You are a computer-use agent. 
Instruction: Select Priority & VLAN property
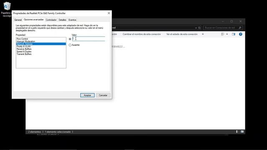pyautogui.click(x=41, y=46)
